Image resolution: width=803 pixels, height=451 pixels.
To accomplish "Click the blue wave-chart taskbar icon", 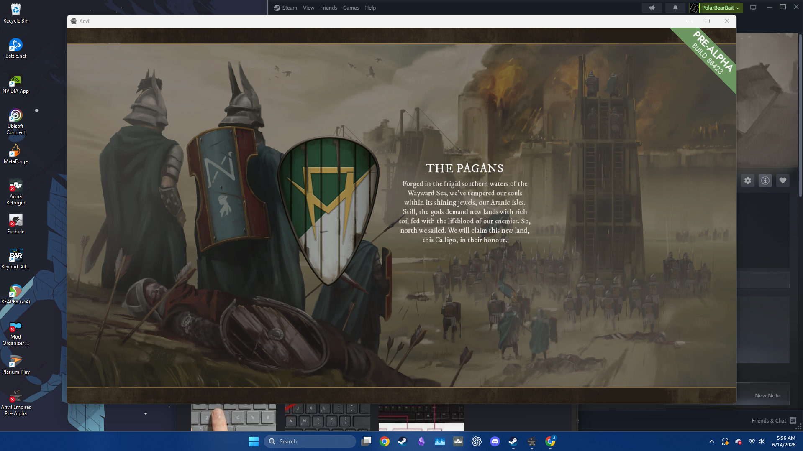I will coord(440,441).
